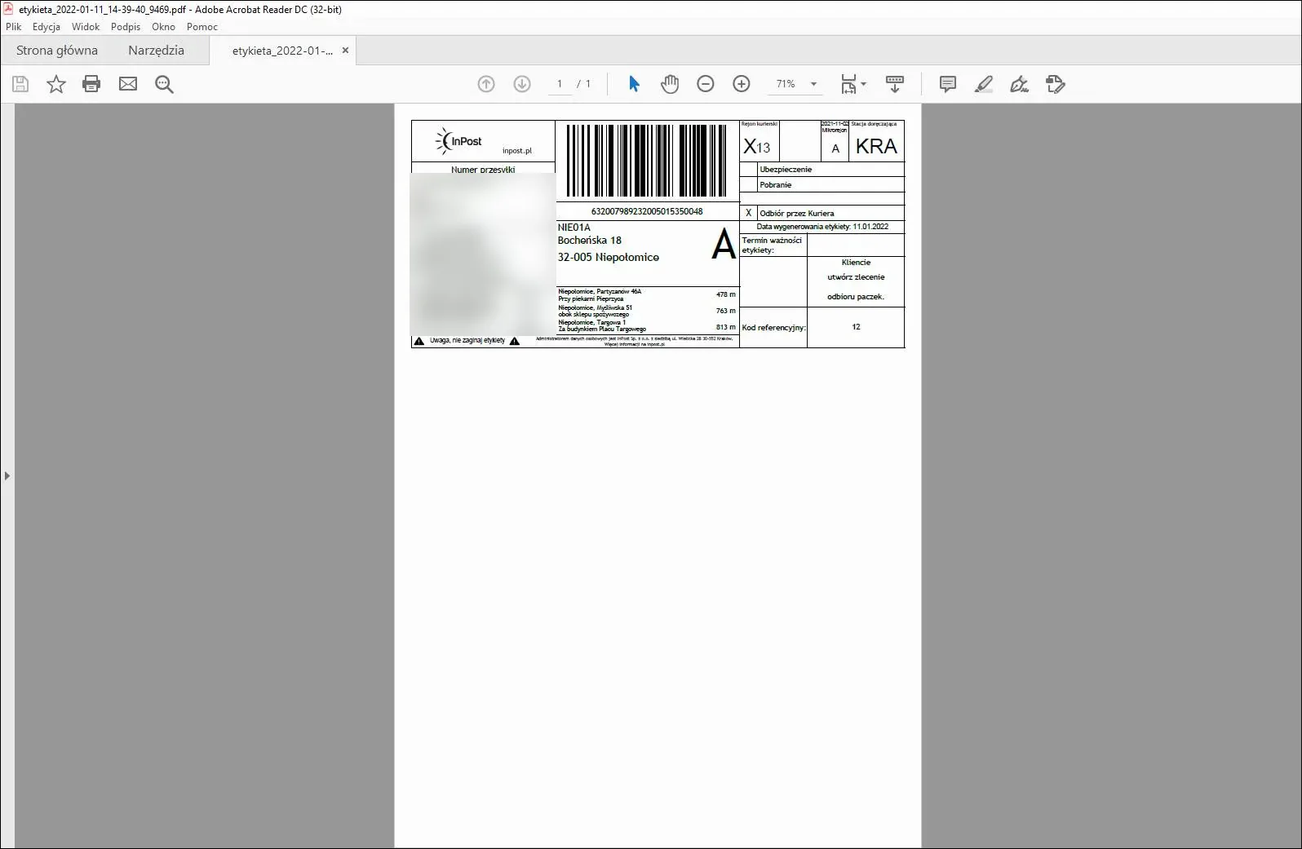This screenshot has width=1302, height=849.
Task: Click the Kod referencyjny label
Action: (773, 328)
